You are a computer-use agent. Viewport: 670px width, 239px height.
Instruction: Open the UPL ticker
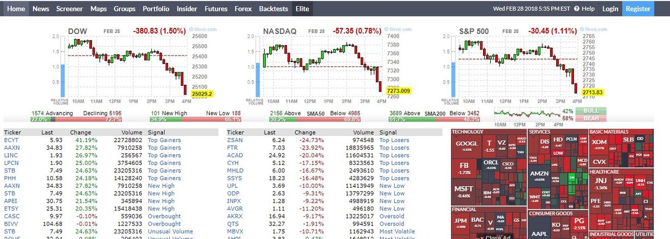coord(233,186)
